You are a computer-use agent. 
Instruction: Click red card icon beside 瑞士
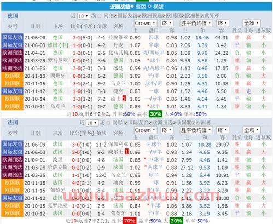(x=124, y=99)
